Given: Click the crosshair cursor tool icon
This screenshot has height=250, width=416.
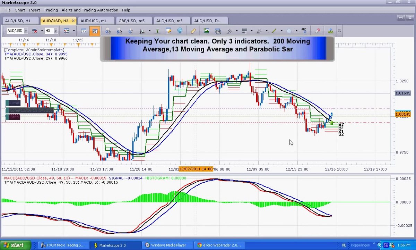Looking at the screenshot, I should [131, 31].
